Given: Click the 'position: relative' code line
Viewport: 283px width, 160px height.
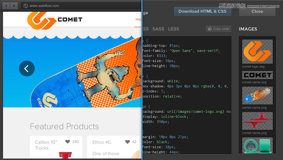Looking at the screenshot, I should coord(162,97).
